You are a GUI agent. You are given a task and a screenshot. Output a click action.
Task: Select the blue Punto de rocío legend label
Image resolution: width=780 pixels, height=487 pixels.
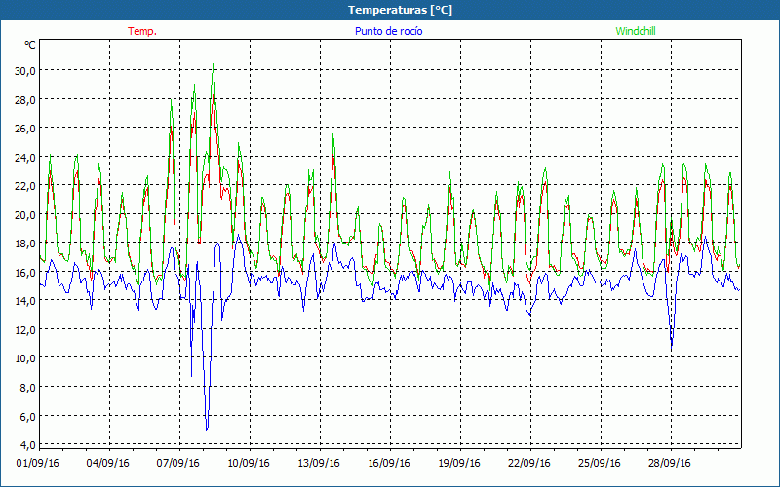coord(388,31)
